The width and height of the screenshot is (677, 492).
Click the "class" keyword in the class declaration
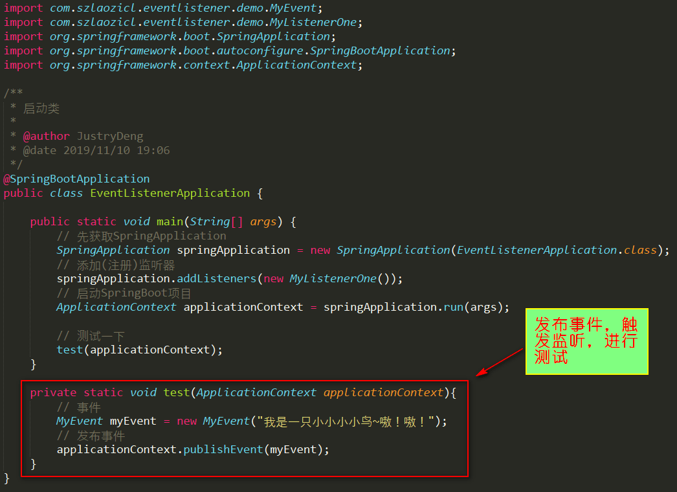[x=66, y=193]
